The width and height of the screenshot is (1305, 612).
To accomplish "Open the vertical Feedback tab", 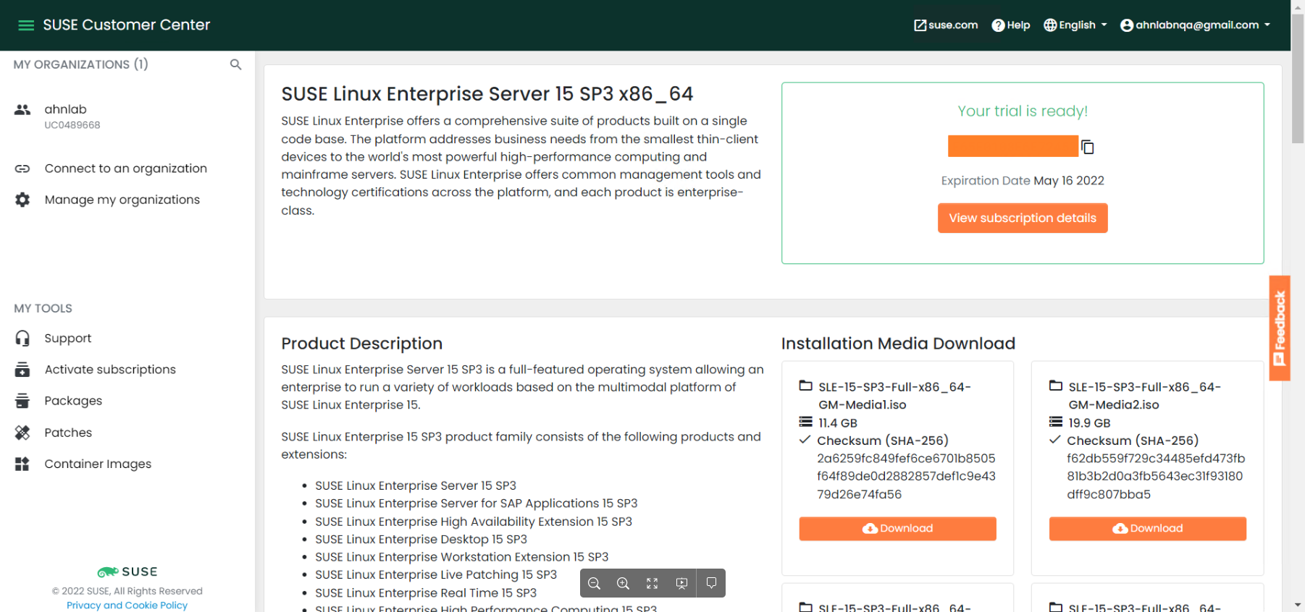I will [1280, 328].
